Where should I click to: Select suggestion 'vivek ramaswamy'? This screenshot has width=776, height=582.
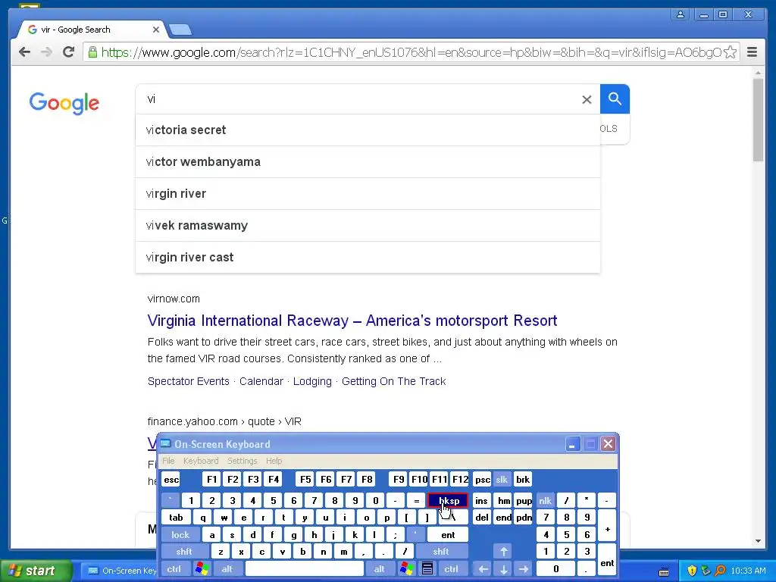(x=368, y=226)
